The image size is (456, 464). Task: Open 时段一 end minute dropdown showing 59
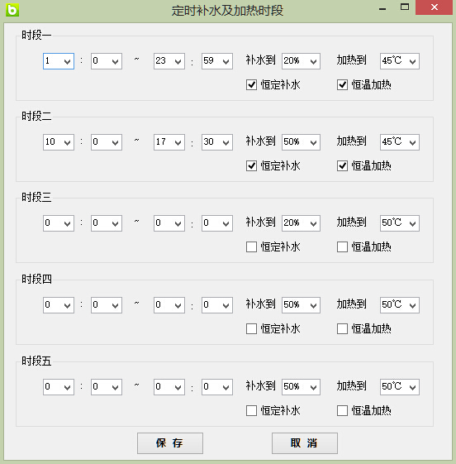[x=217, y=61]
